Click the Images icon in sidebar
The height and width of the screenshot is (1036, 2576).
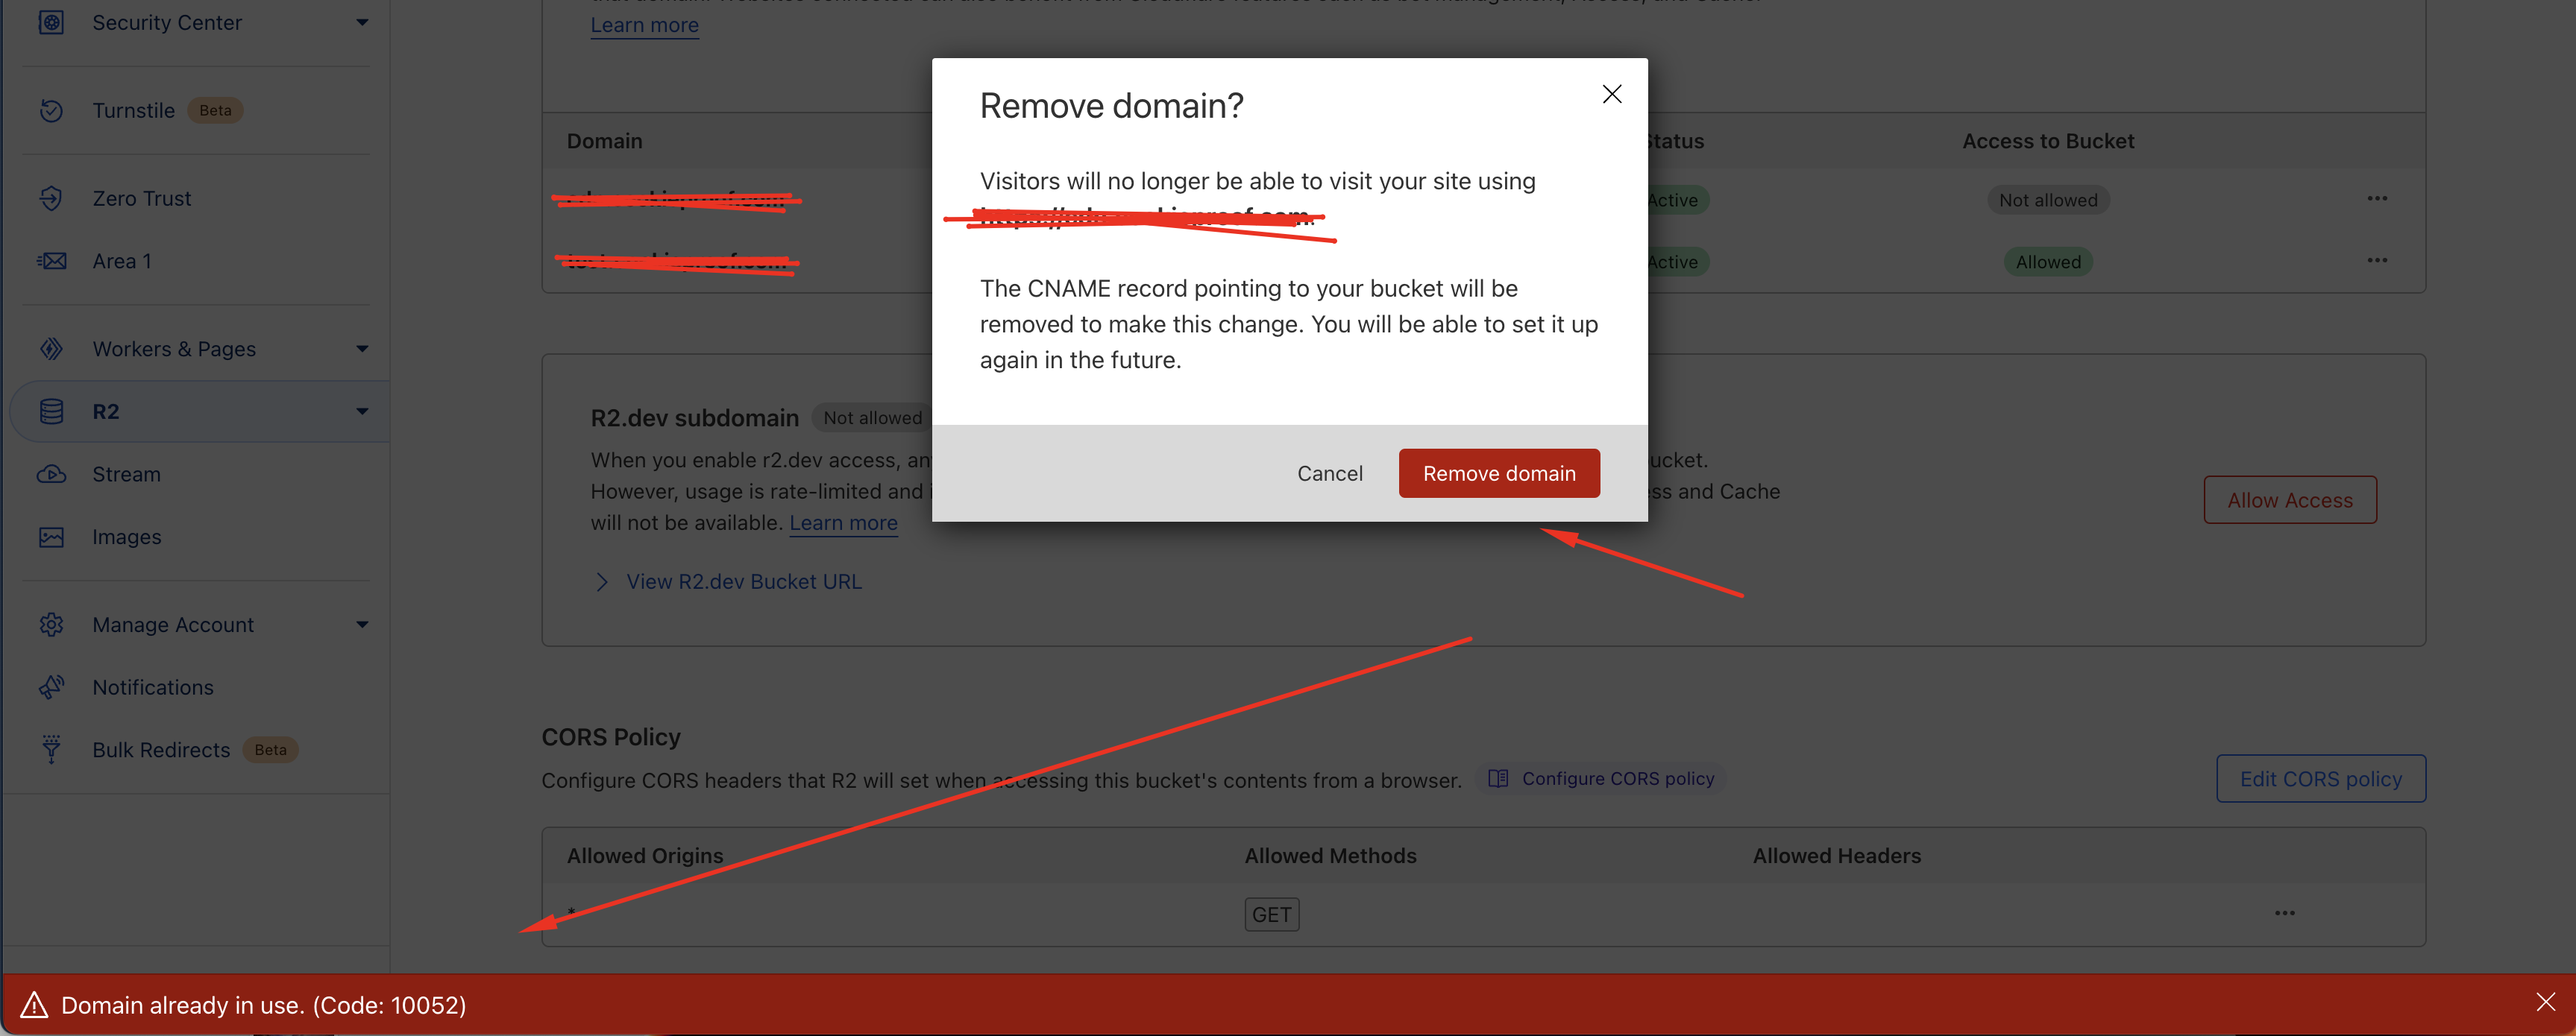pyautogui.click(x=51, y=537)
